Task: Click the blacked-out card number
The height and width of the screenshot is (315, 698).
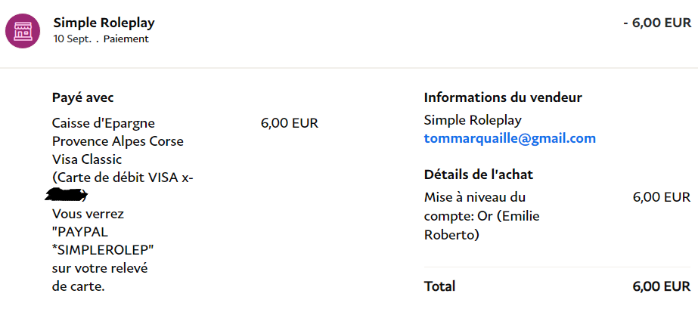Action: pyautogui.click(x=67, y=194)
